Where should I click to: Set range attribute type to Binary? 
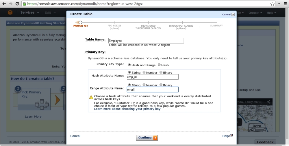[x=161, y=85]
